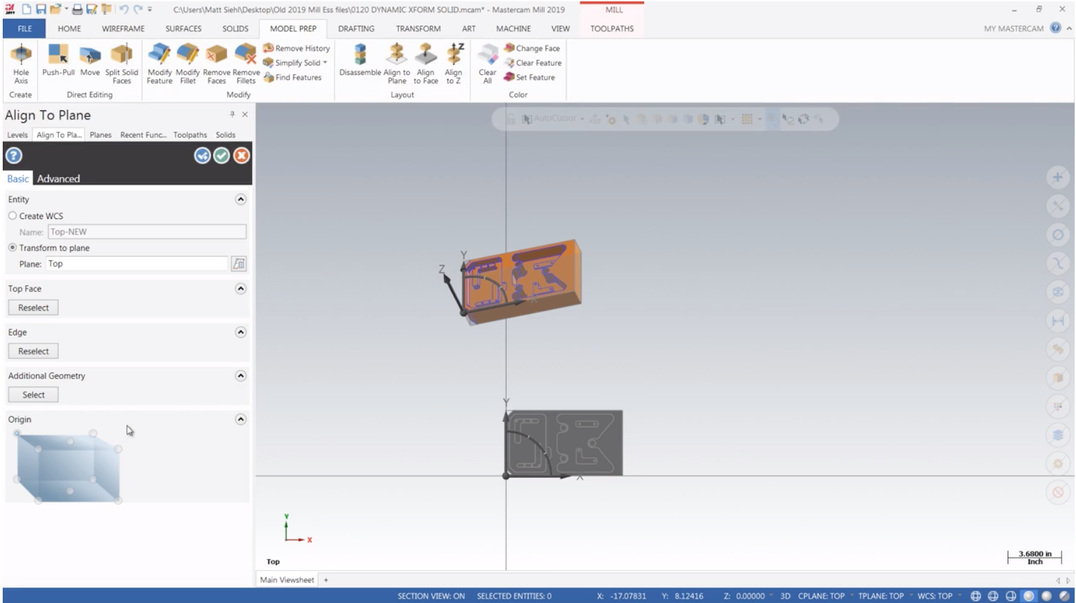This screenshot has width=1076, height=603.
Task: Select the Main Viewsheet tab
Action: pos(287,579)
